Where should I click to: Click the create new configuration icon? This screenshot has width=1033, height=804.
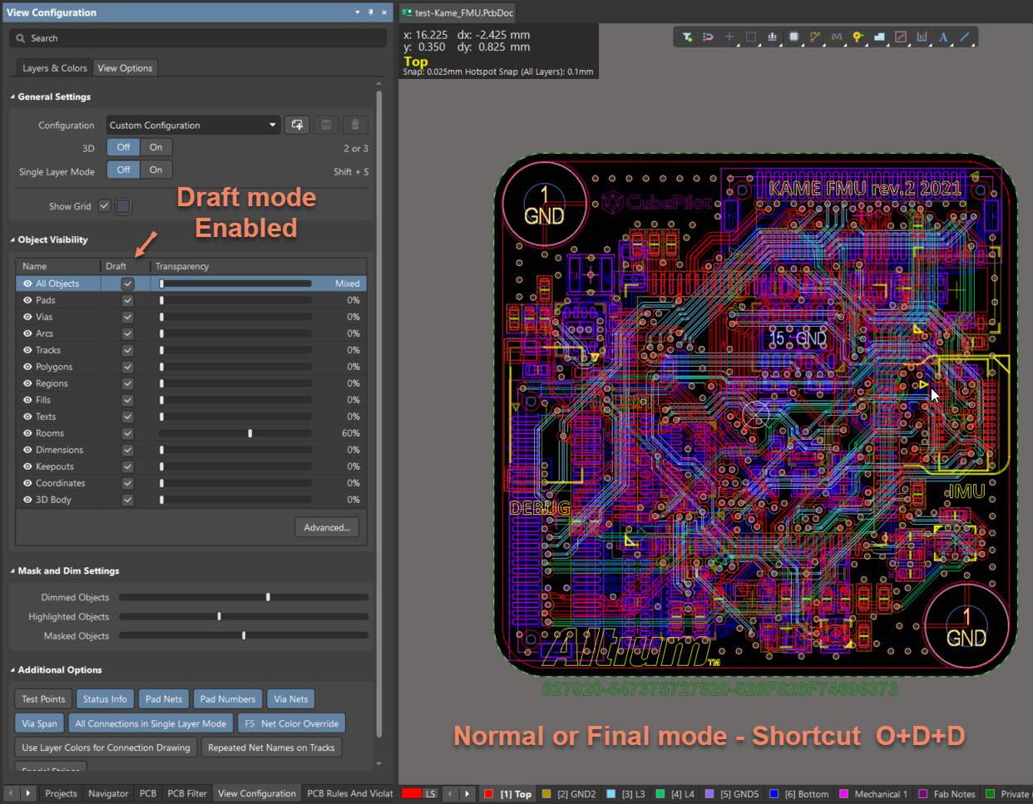(x=297, y=125)
